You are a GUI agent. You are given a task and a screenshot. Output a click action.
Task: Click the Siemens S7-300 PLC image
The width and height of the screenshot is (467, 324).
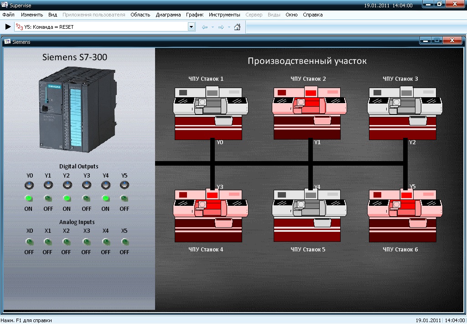[78, 110]
